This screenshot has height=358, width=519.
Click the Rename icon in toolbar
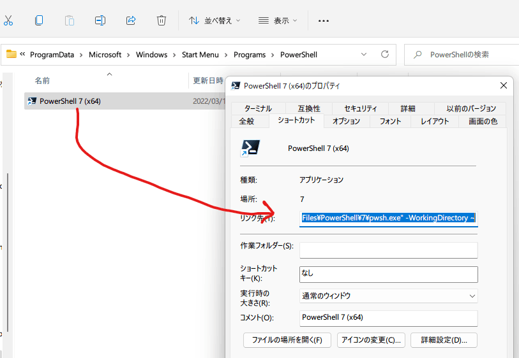click(100, 20)
